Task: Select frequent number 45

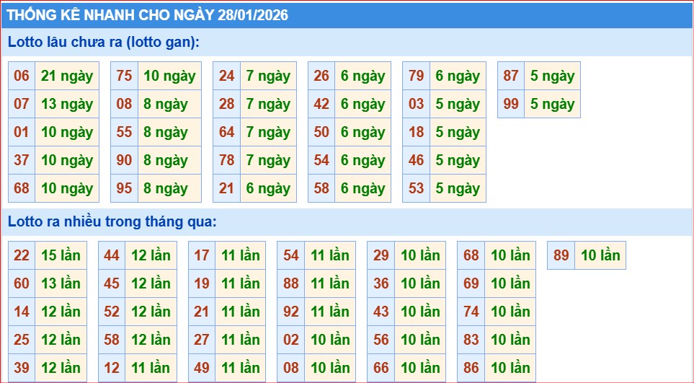Action: tap(112, 283)
